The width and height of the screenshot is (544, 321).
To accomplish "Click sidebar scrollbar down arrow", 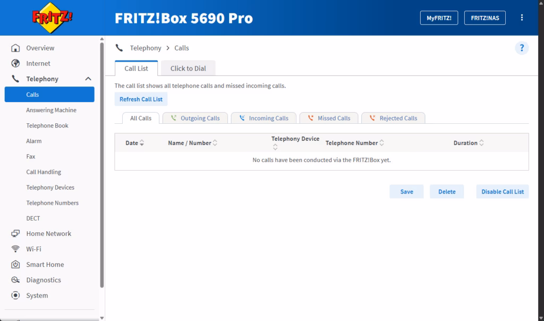I will 101,318.
